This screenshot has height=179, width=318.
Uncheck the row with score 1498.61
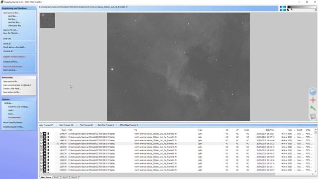click(x=41, y=137)
